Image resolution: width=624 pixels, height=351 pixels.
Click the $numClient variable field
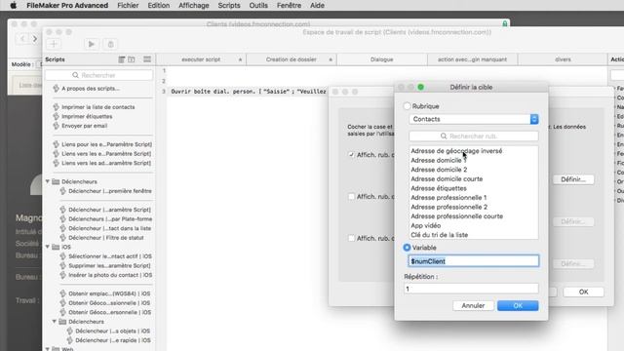point(474,261)
